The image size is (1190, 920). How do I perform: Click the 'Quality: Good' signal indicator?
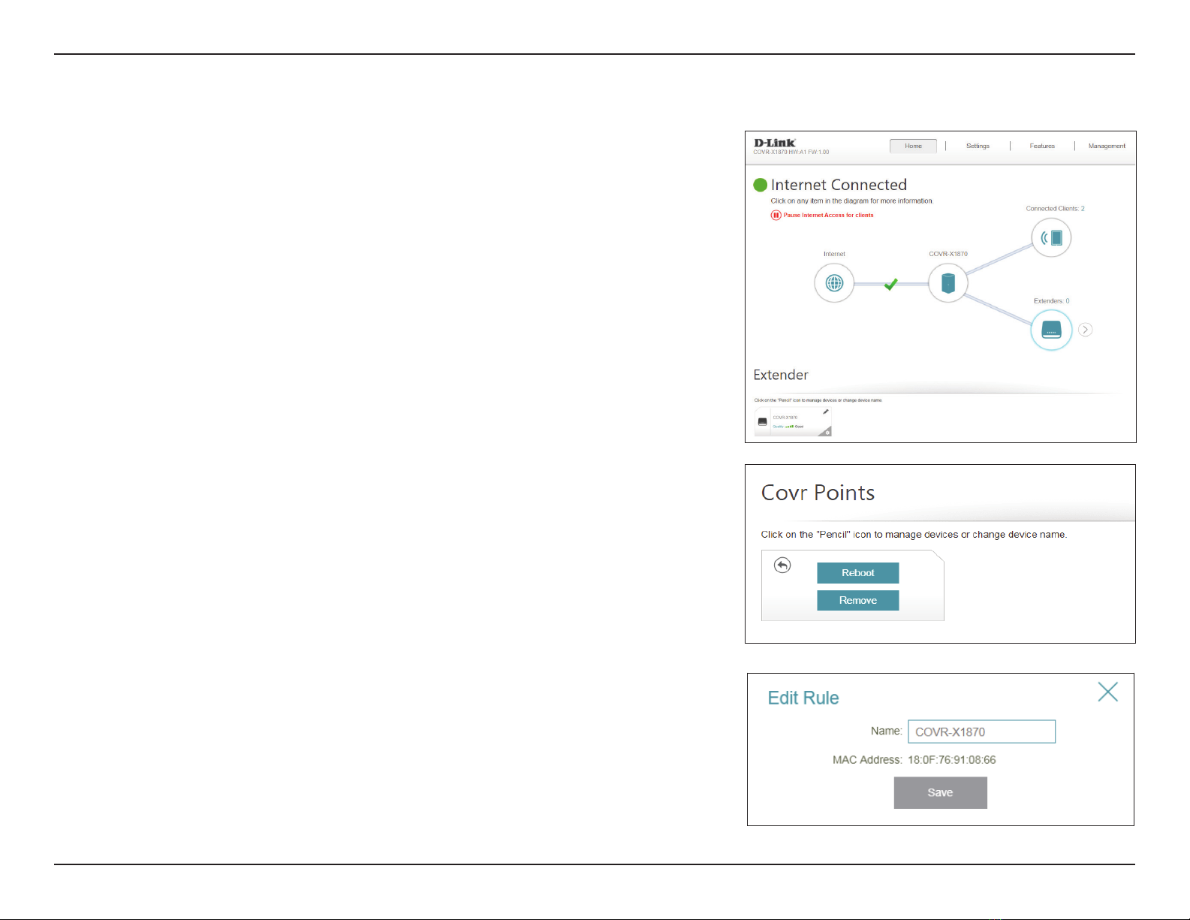click(788, 427)
